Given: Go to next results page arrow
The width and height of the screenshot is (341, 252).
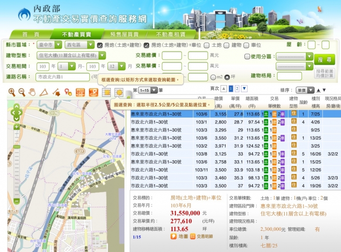Looking at the screenshot, I should [x=244, y=88].
